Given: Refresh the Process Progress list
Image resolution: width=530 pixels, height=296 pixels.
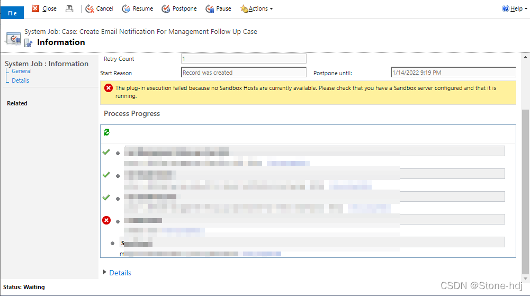Looking at the screenshot, I should pos(106,132).
